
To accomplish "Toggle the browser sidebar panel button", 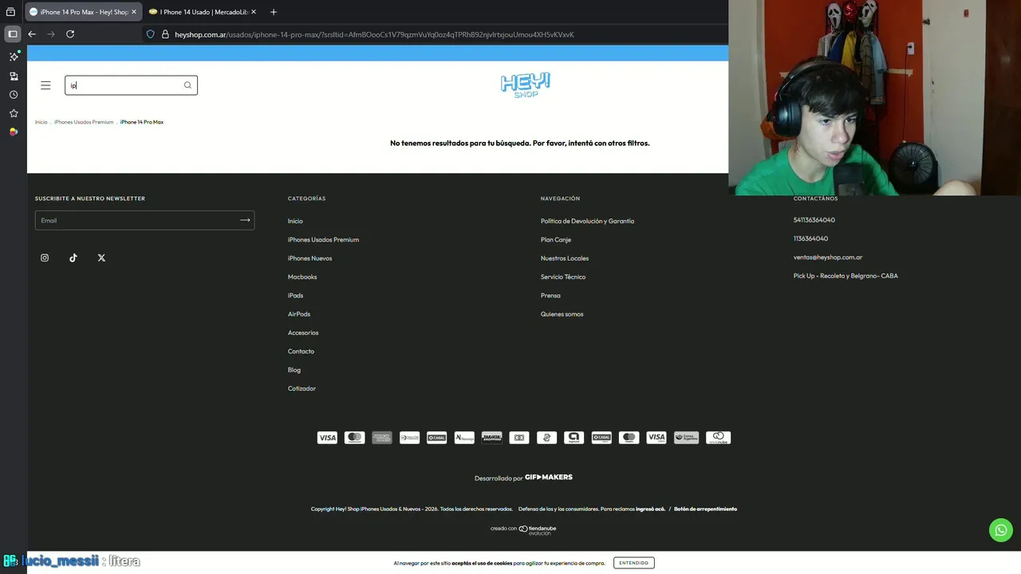I will tap(13, 34).
